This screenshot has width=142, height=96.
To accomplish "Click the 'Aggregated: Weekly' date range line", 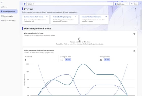I will (x=39, y=35).
